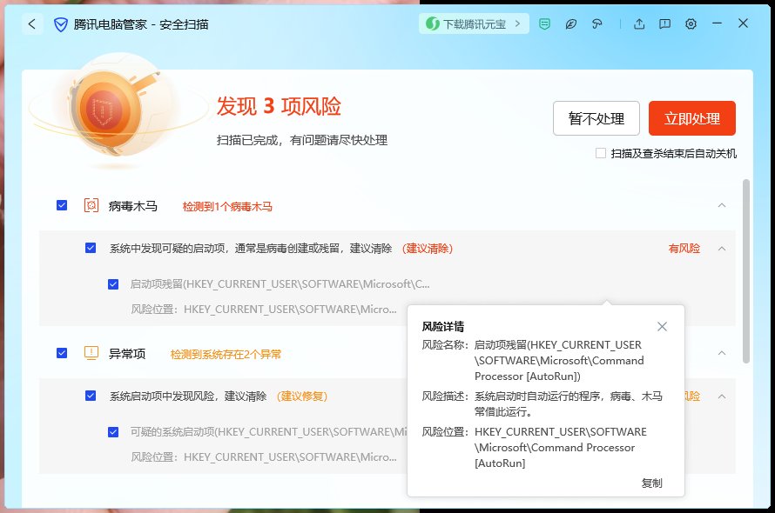Screen dimensions: 775x513
Task: Uncheck the 启动项残留 item checkbox
Action: click(113, 284)
